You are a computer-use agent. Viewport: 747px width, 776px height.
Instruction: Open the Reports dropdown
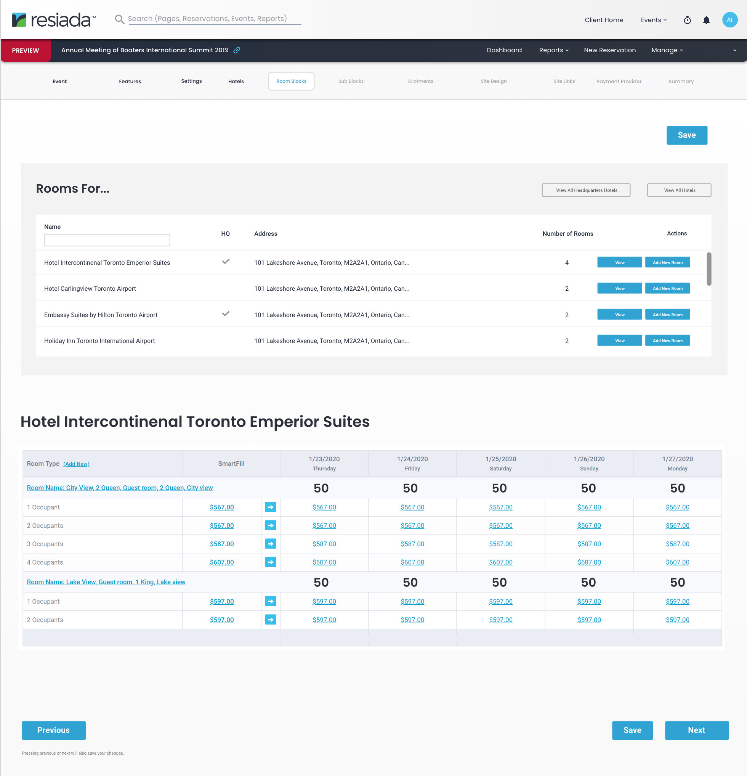coord(554,50)
